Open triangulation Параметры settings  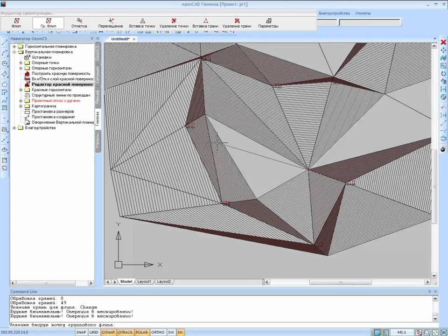tap(268, 23)
